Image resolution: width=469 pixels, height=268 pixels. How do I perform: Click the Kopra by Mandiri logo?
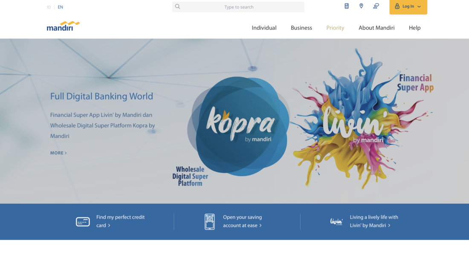click(x=240, y=125)
